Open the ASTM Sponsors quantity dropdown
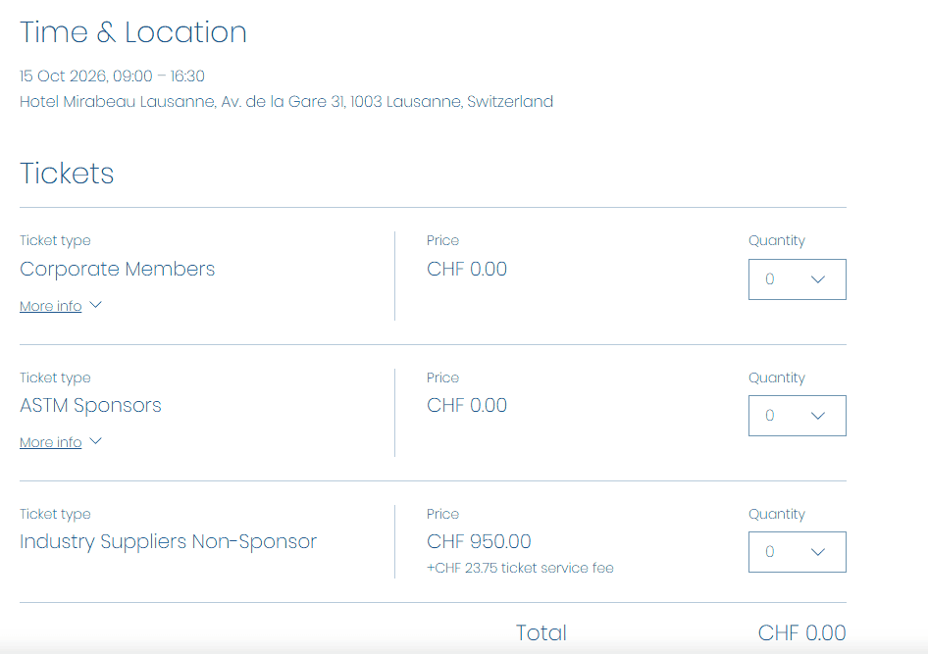This screenshot has height=654, width=928. point(797,416)
